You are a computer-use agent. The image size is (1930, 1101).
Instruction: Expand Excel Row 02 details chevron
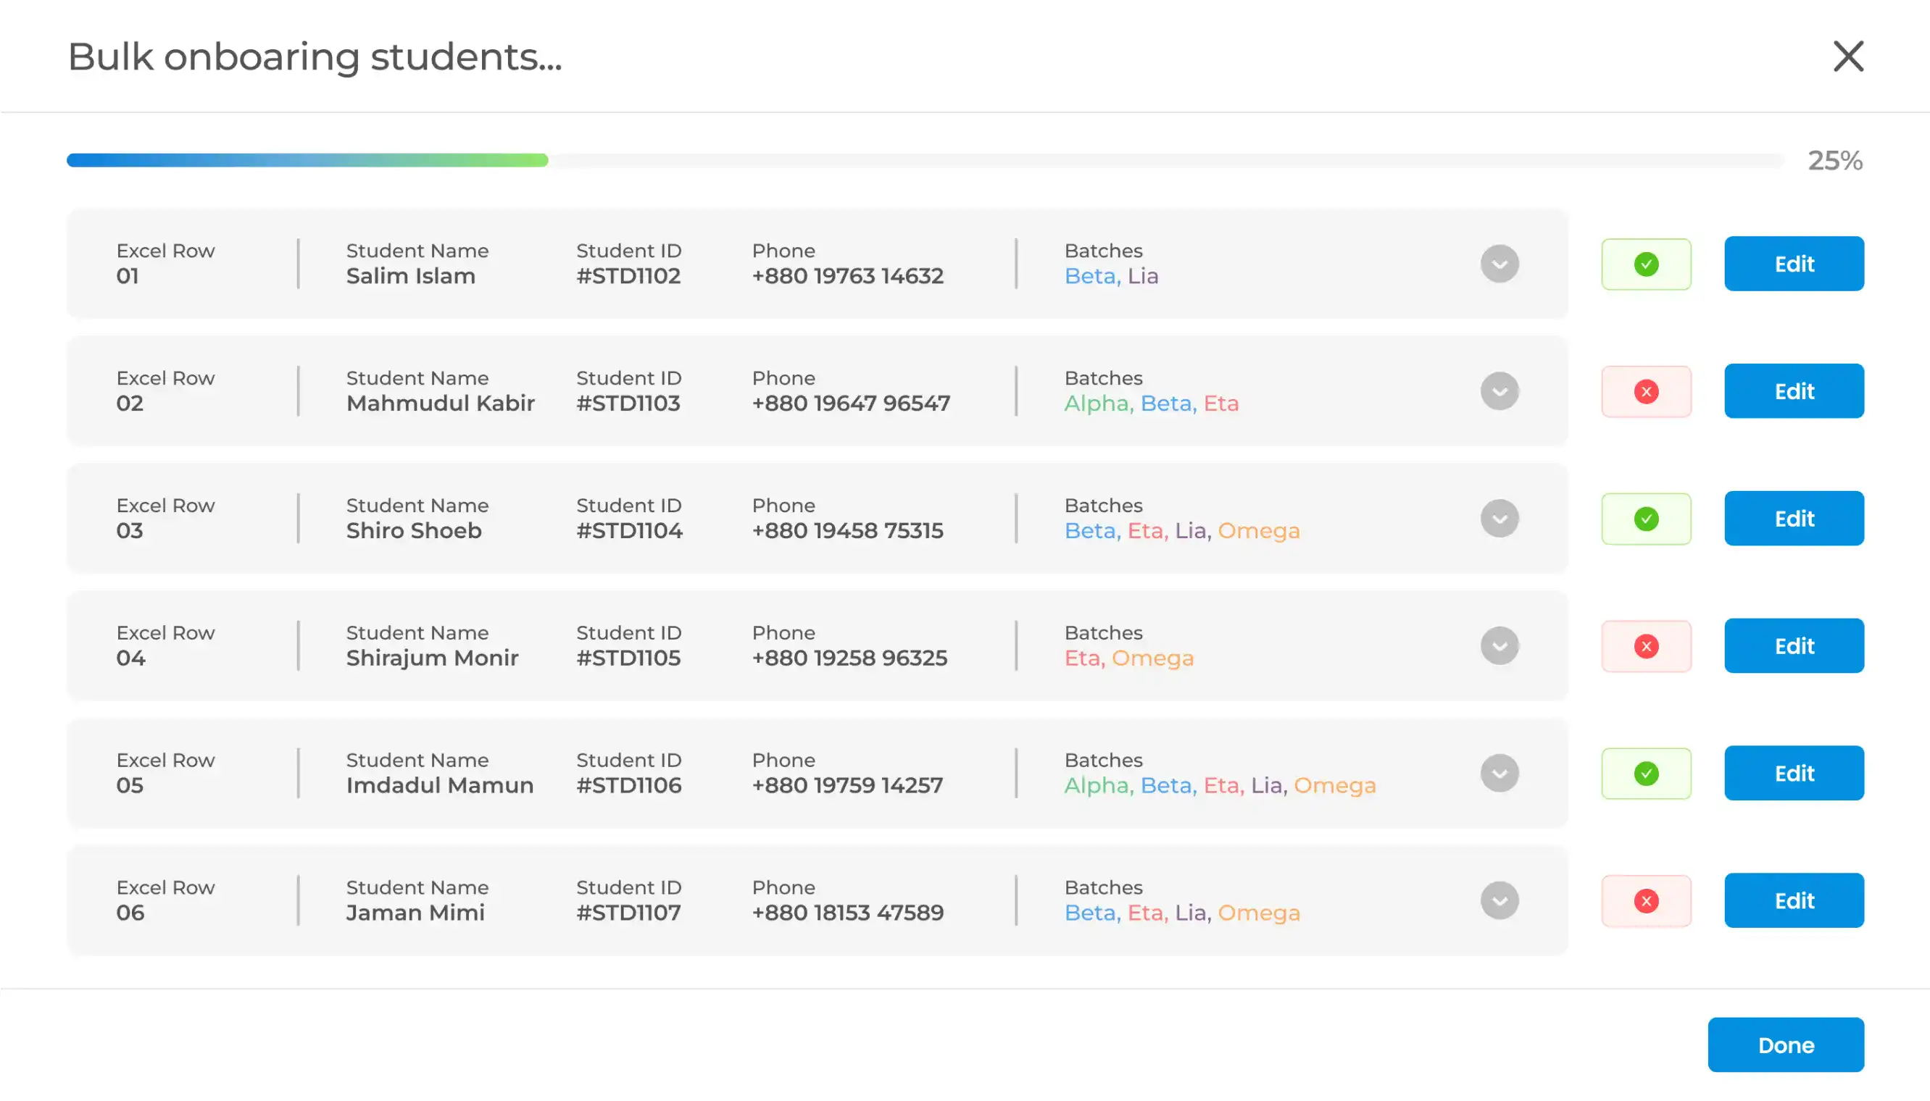1499,392
